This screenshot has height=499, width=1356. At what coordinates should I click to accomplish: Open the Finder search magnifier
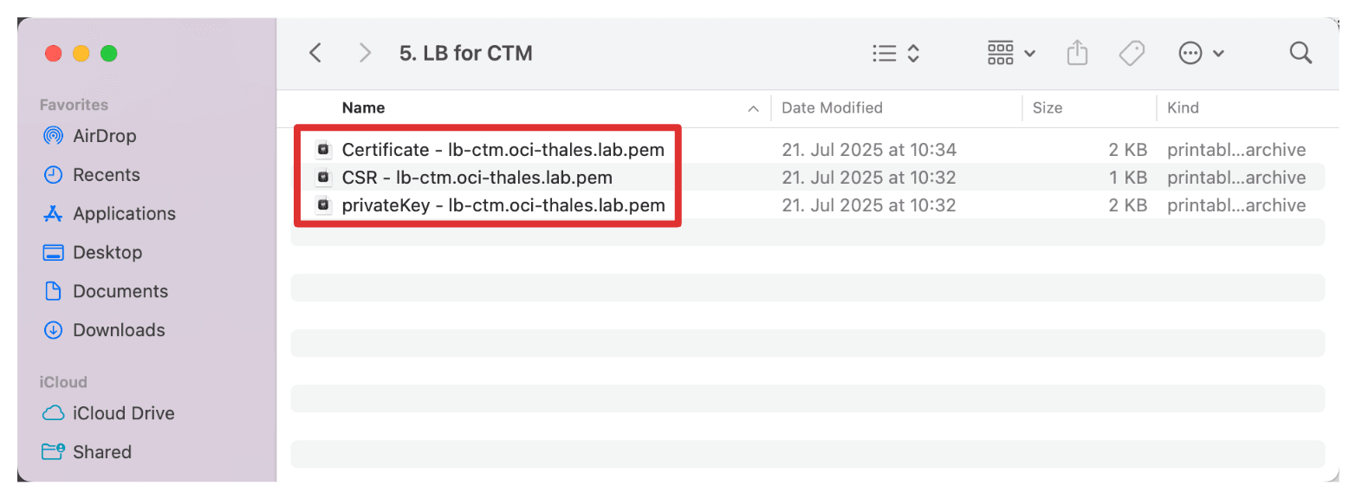(x=1301, y=54)
